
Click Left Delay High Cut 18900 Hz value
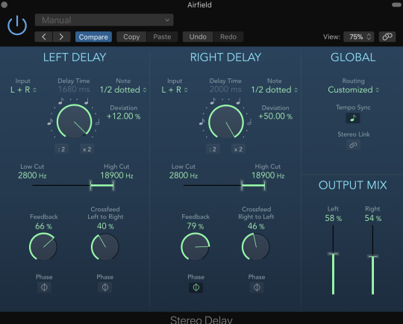point(116,175)
